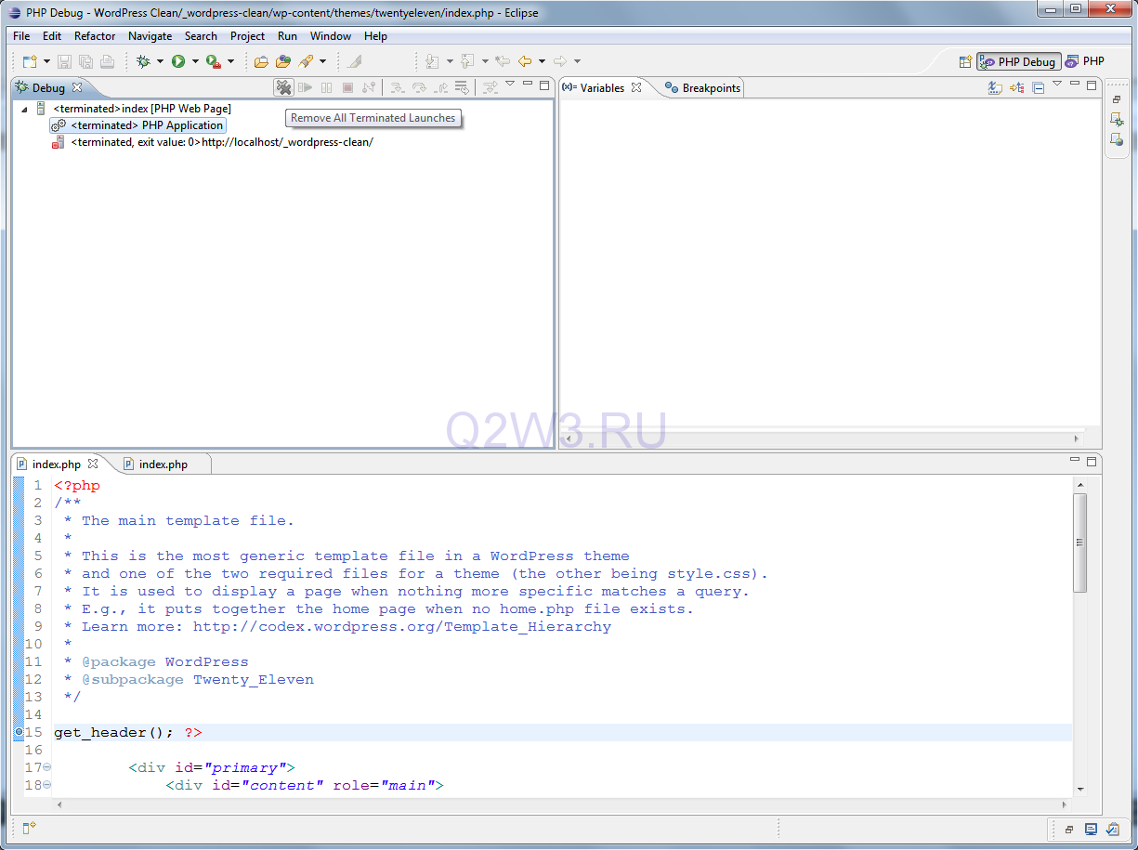Click the green Run button icon
This screenshot has height=850, width=1138.
click(x=177, y=61)
